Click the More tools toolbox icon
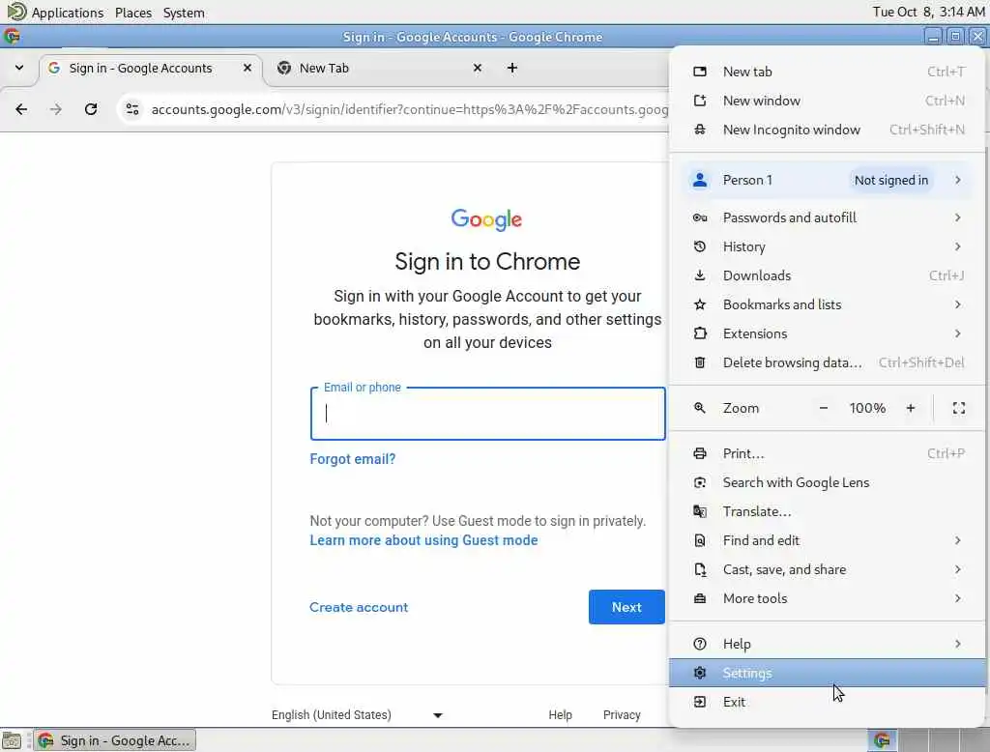Viewport: 990px width, 752px height. click(700, 598)
